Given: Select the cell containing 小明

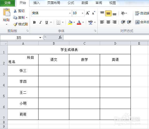Looking at the screenshot, I should click(x=23, y=103).
